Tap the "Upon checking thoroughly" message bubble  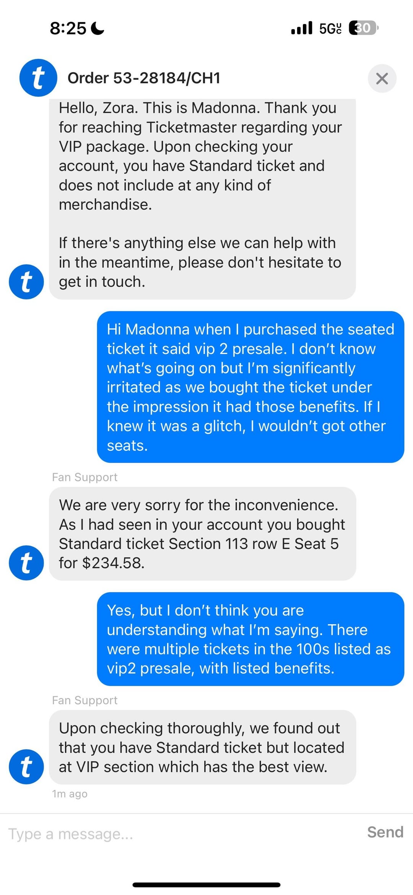click(x=202, y=747)
